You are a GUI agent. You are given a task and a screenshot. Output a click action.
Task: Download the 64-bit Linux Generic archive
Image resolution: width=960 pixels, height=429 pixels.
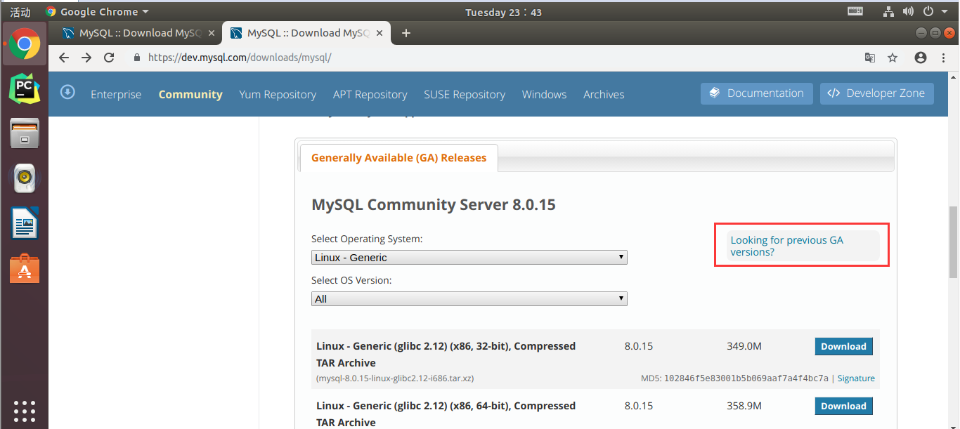[x=843, y=406]
